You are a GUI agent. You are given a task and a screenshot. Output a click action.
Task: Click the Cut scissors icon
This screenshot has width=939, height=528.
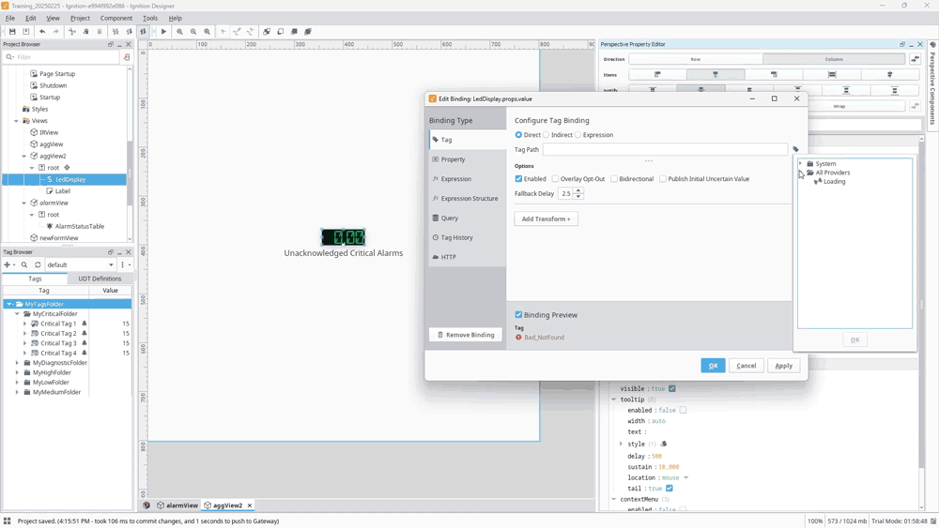(x=72, y=32)
